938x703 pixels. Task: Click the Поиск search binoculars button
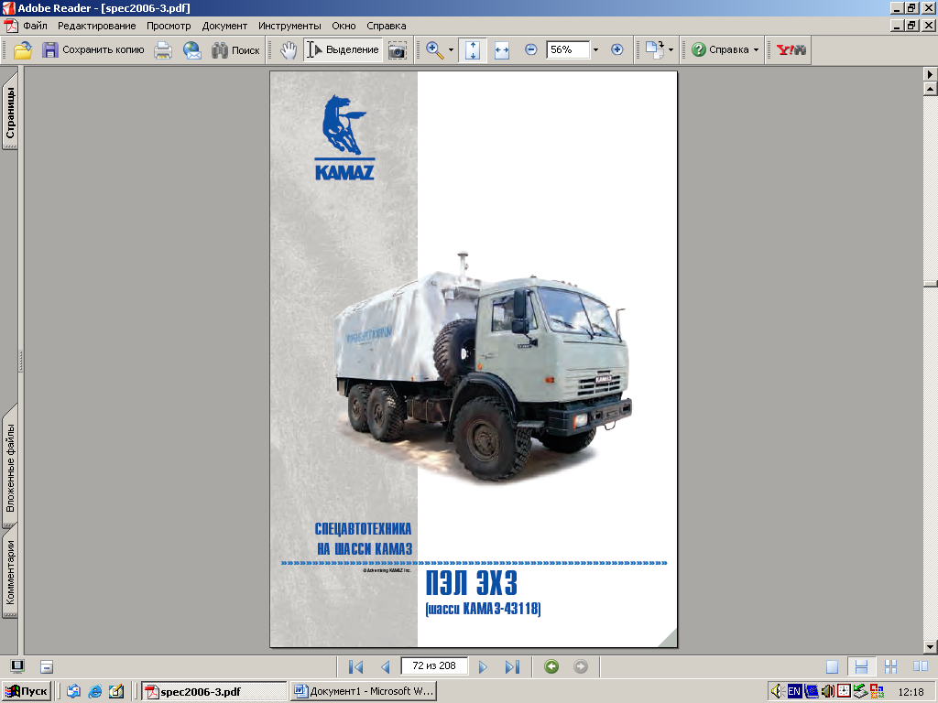[x=235, y=50]
